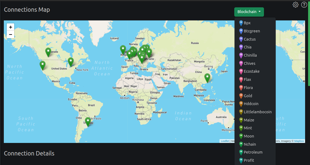This screenshot has height=165, width=310.
Task: Select the marker on US west coast
Action: pyautogui.click(x=42, y=66)
